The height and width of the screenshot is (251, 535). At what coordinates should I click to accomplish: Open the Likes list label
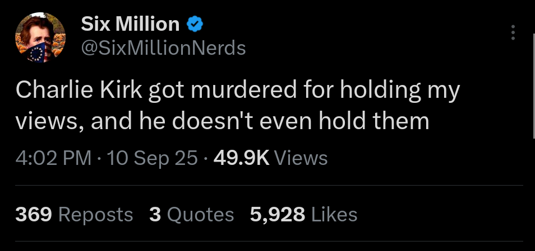coord(333,214)
